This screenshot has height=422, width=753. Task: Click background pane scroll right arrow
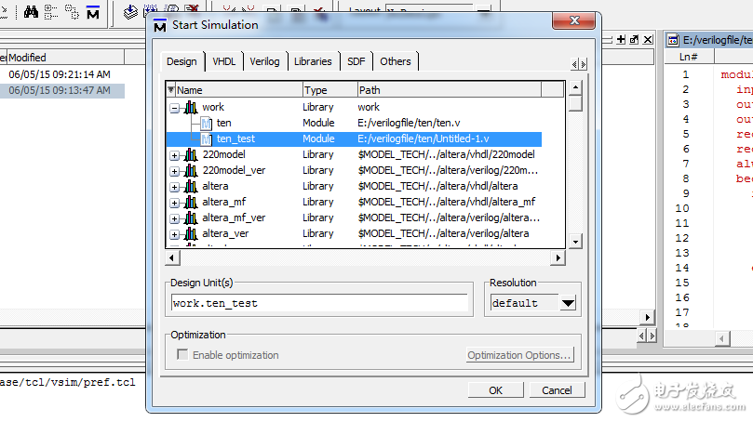click(647, 317)
